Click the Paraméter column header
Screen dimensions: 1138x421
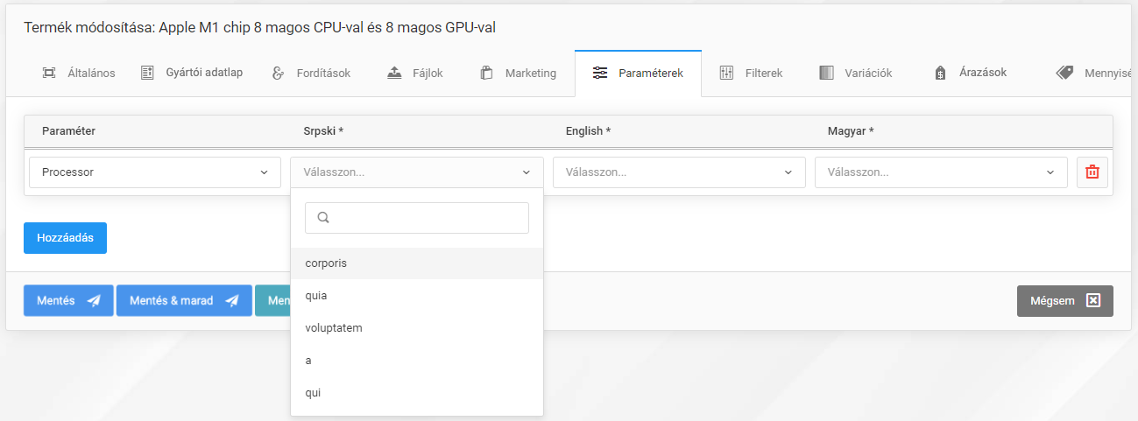68,131
